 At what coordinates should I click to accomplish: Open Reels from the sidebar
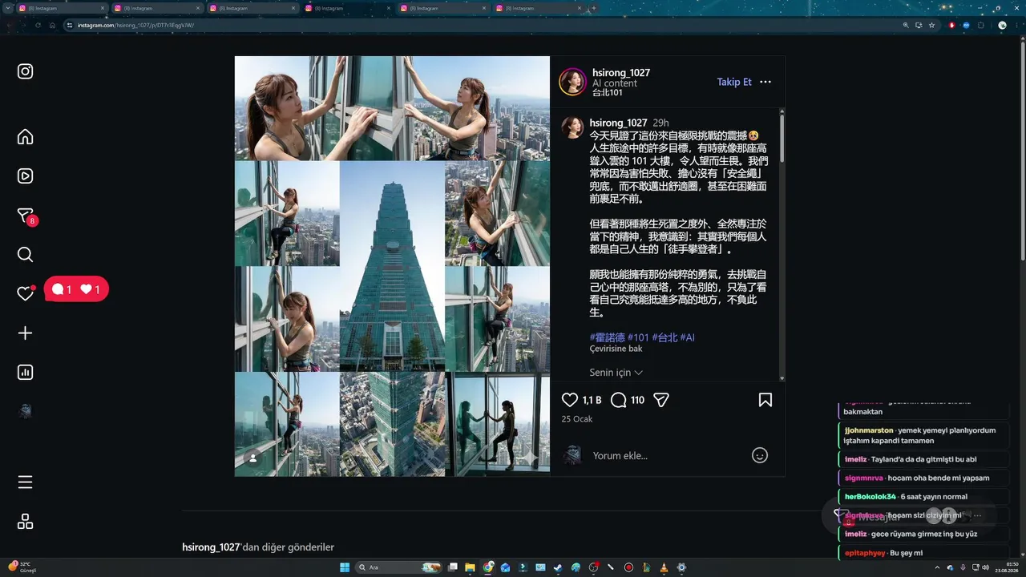(x=26, y=176)
